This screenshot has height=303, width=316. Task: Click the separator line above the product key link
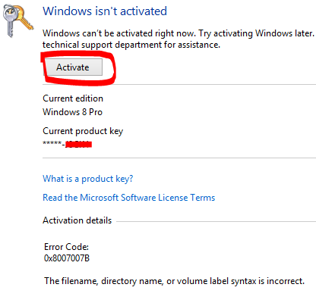coord(179,158)
